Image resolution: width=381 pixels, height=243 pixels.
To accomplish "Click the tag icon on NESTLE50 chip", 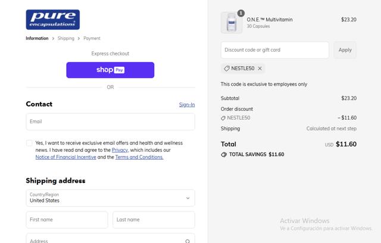I will coord(226,68).
